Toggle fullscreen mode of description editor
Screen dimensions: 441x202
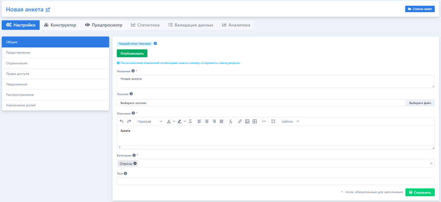273,122
